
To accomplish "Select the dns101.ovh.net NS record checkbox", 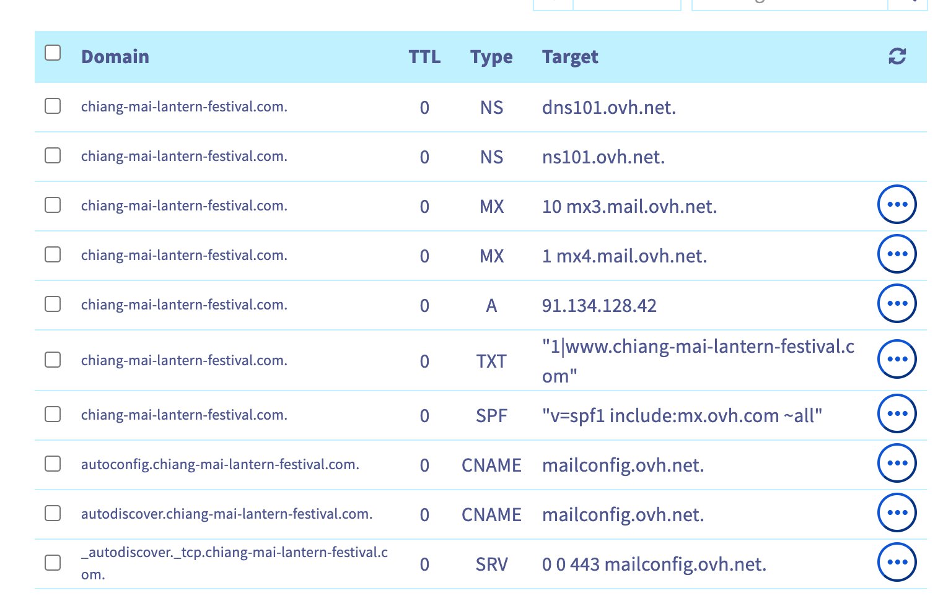I will tap(53, 106).
